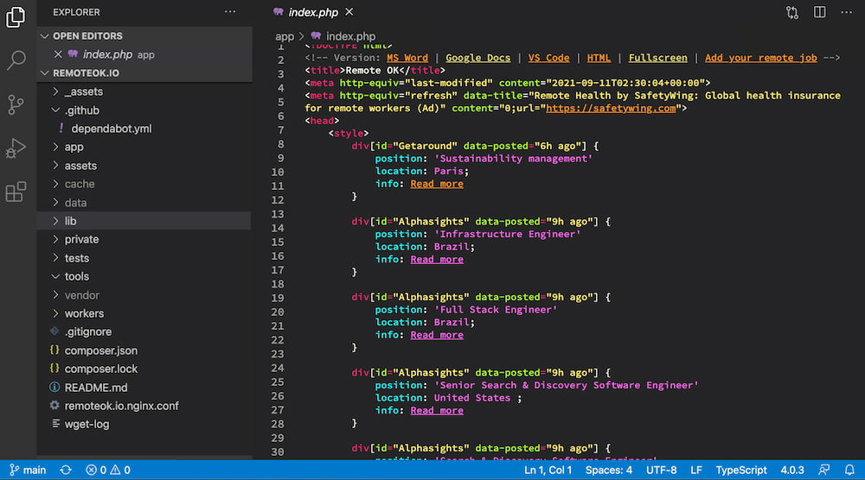Collapse the Open Editors section
Viewport: 865px width, 480px height.
click(86, 36)
